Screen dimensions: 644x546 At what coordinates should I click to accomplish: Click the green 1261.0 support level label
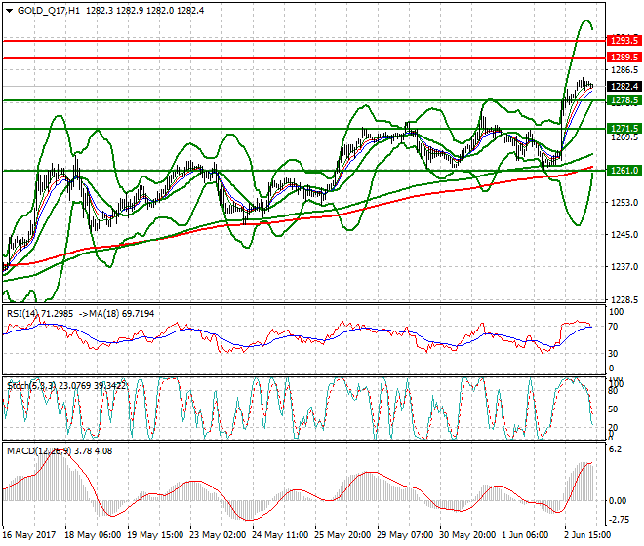(624, 170)
